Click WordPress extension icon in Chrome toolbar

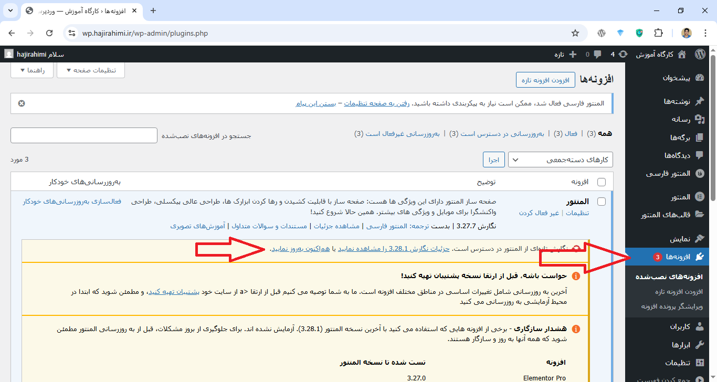click(x=602, y=33)
